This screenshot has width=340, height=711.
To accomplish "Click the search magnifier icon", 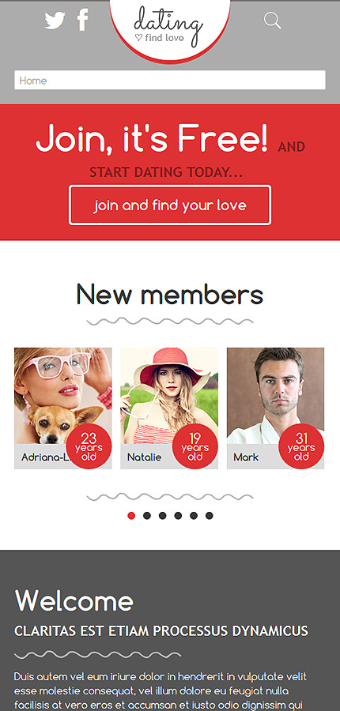I will click(272, 21).
